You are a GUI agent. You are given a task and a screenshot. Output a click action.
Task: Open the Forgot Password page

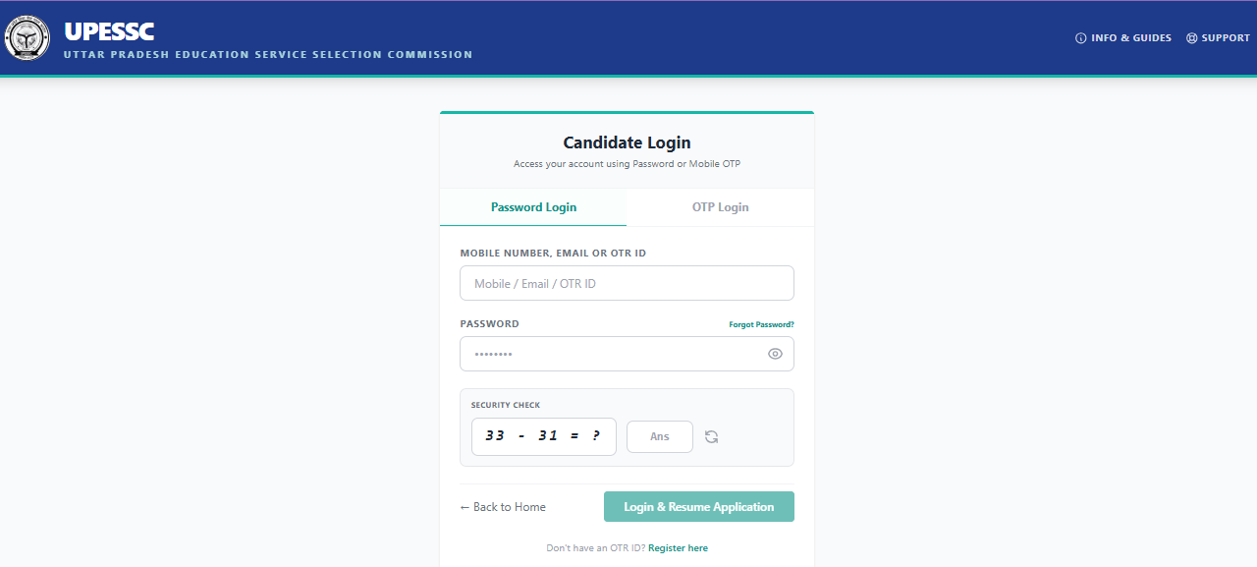pyautogui.click(x=761, y=323)
